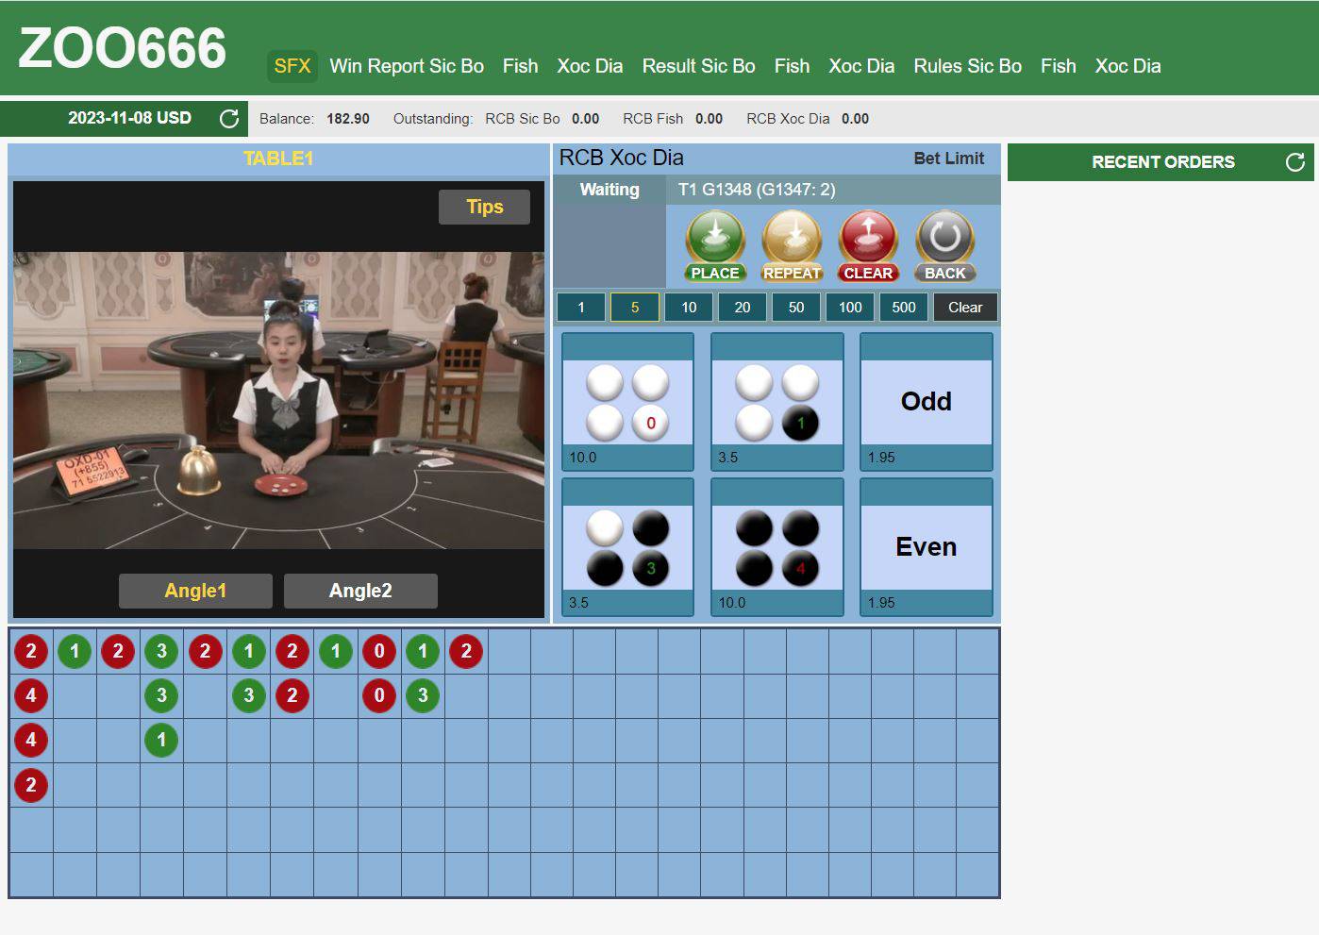The width and height of the screenshot is (1319, 935).
Task: Bet on three white one black tile
Action: (x=776, y=402)
